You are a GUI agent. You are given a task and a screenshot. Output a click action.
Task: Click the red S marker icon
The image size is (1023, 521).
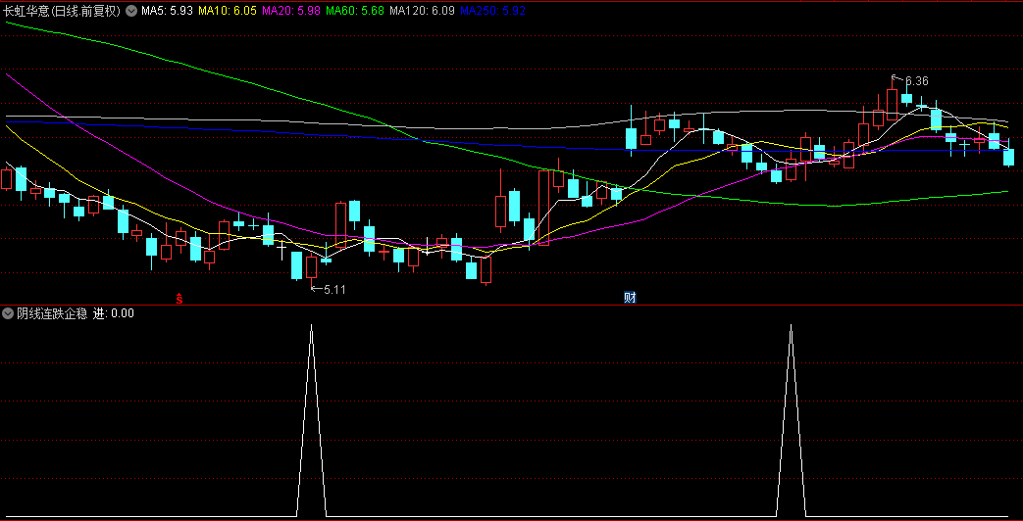179,299
